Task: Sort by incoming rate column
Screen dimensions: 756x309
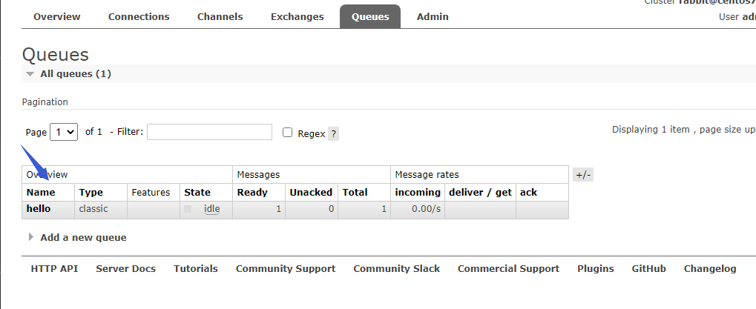Action: pyautogui.click(x=418, y=193)
